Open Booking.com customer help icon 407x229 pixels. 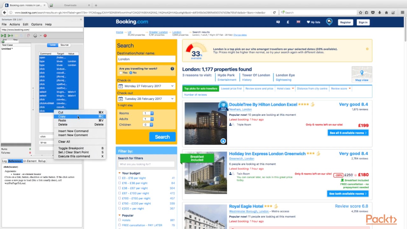point(278,22)
